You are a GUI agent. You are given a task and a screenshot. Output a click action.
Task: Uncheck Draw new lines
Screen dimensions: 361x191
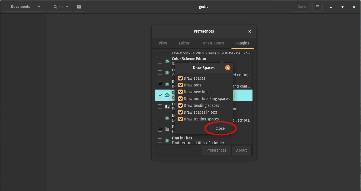pos(180,92)
